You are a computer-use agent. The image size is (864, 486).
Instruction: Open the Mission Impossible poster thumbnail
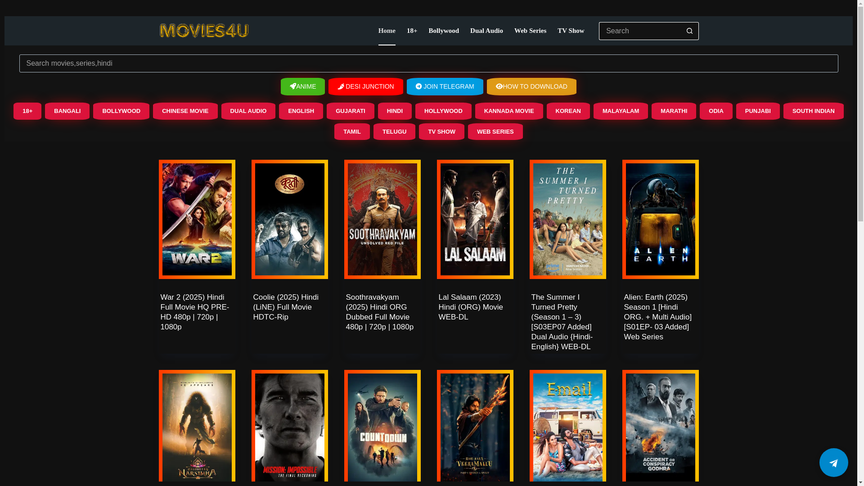coord(290,426)
